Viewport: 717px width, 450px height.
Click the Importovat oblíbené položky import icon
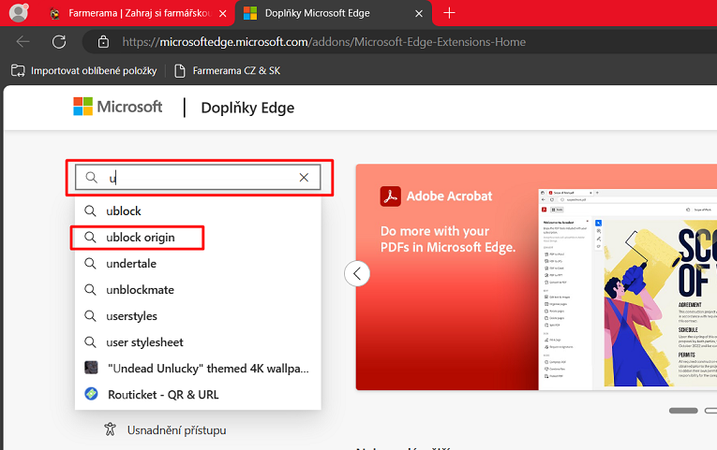point(18,71)
